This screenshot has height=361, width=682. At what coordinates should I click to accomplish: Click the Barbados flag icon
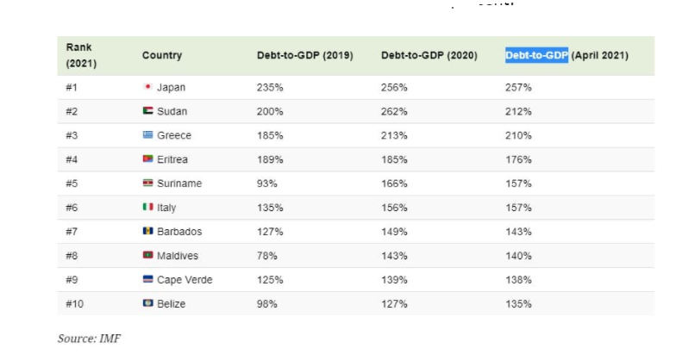pyautogui.click(x=147, y=232)
